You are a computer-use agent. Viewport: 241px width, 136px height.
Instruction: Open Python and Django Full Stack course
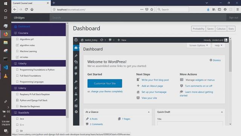[x=34, y=100]
